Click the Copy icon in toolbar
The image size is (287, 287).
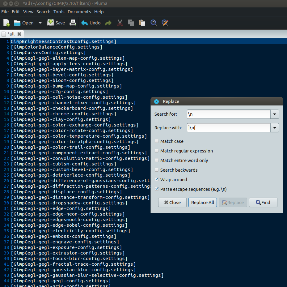(x=131, y=23)
